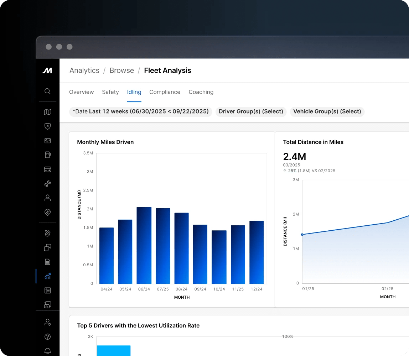The width and height of the screenshot is (409, 356).
Task: Click Top 5 Drivers with Lowest Utilization title
Action: point(138,325)
